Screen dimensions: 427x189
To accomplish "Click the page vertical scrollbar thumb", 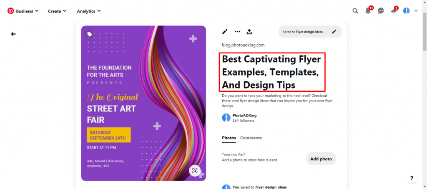I will [424, 31].
